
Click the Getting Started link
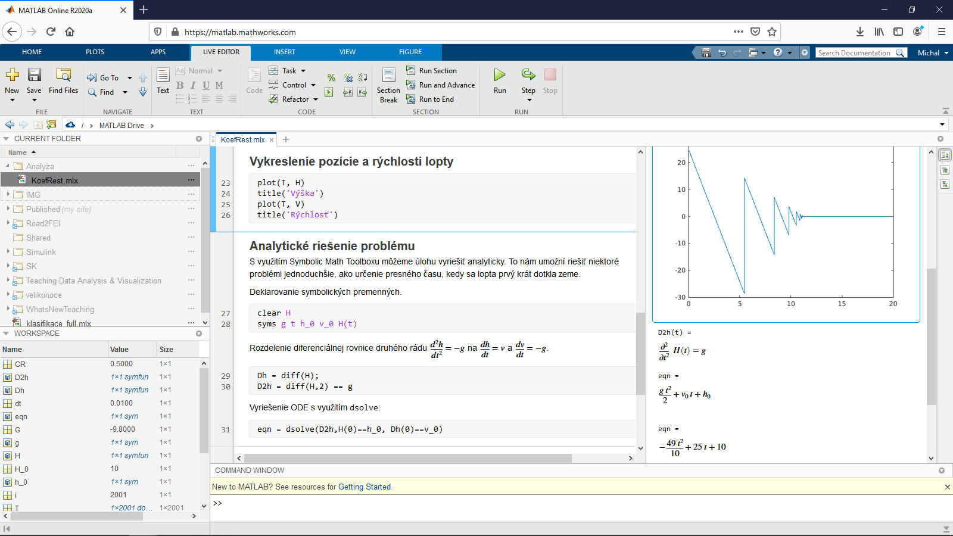point(365,487)
